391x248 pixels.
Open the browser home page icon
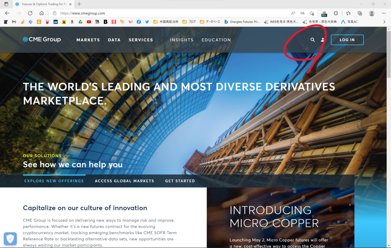click(41, 13)
